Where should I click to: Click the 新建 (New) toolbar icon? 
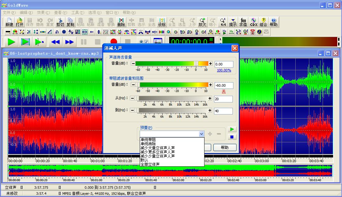[x=10, y=22]
